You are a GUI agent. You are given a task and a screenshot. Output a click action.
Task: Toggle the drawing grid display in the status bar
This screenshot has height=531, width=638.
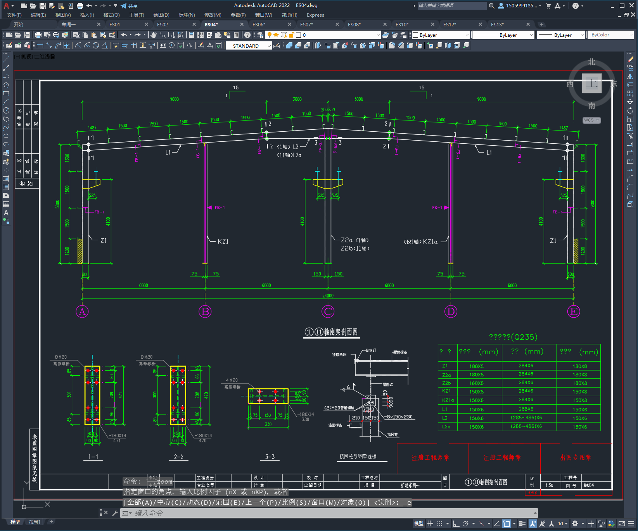tap(430, 524)
